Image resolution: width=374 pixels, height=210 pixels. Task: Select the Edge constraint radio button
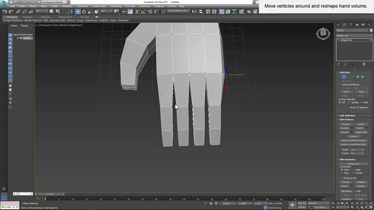point(354,170)
